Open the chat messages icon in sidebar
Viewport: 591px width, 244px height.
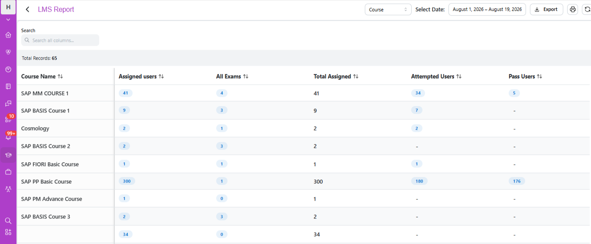click(x=8, y=103)
